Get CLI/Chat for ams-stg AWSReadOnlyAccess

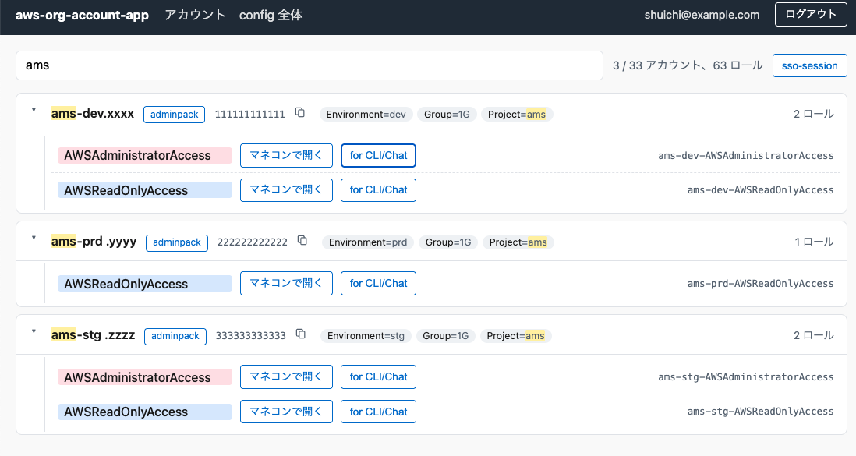point(378,412)
